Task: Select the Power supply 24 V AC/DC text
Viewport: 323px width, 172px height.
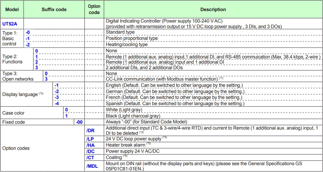Action: 133,151
